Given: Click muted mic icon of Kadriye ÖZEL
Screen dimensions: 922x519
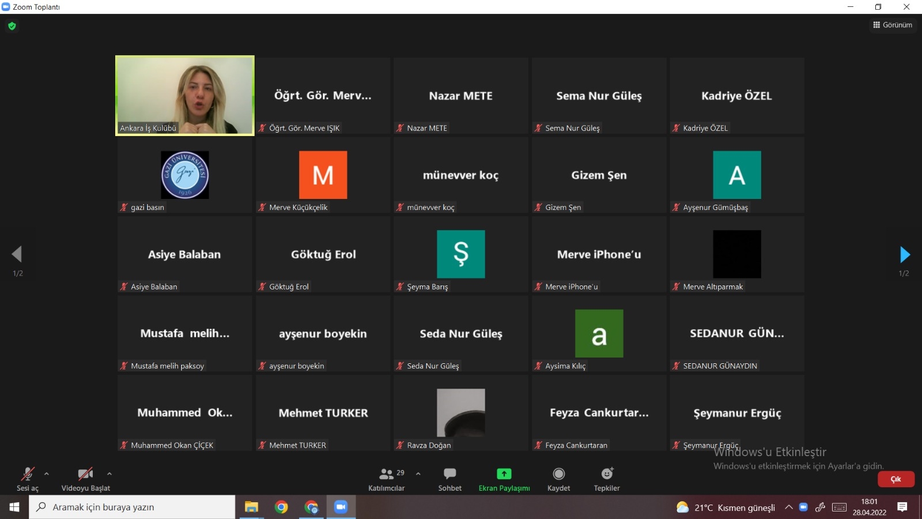Looking at the screenshot, I should tap(676, 128).
